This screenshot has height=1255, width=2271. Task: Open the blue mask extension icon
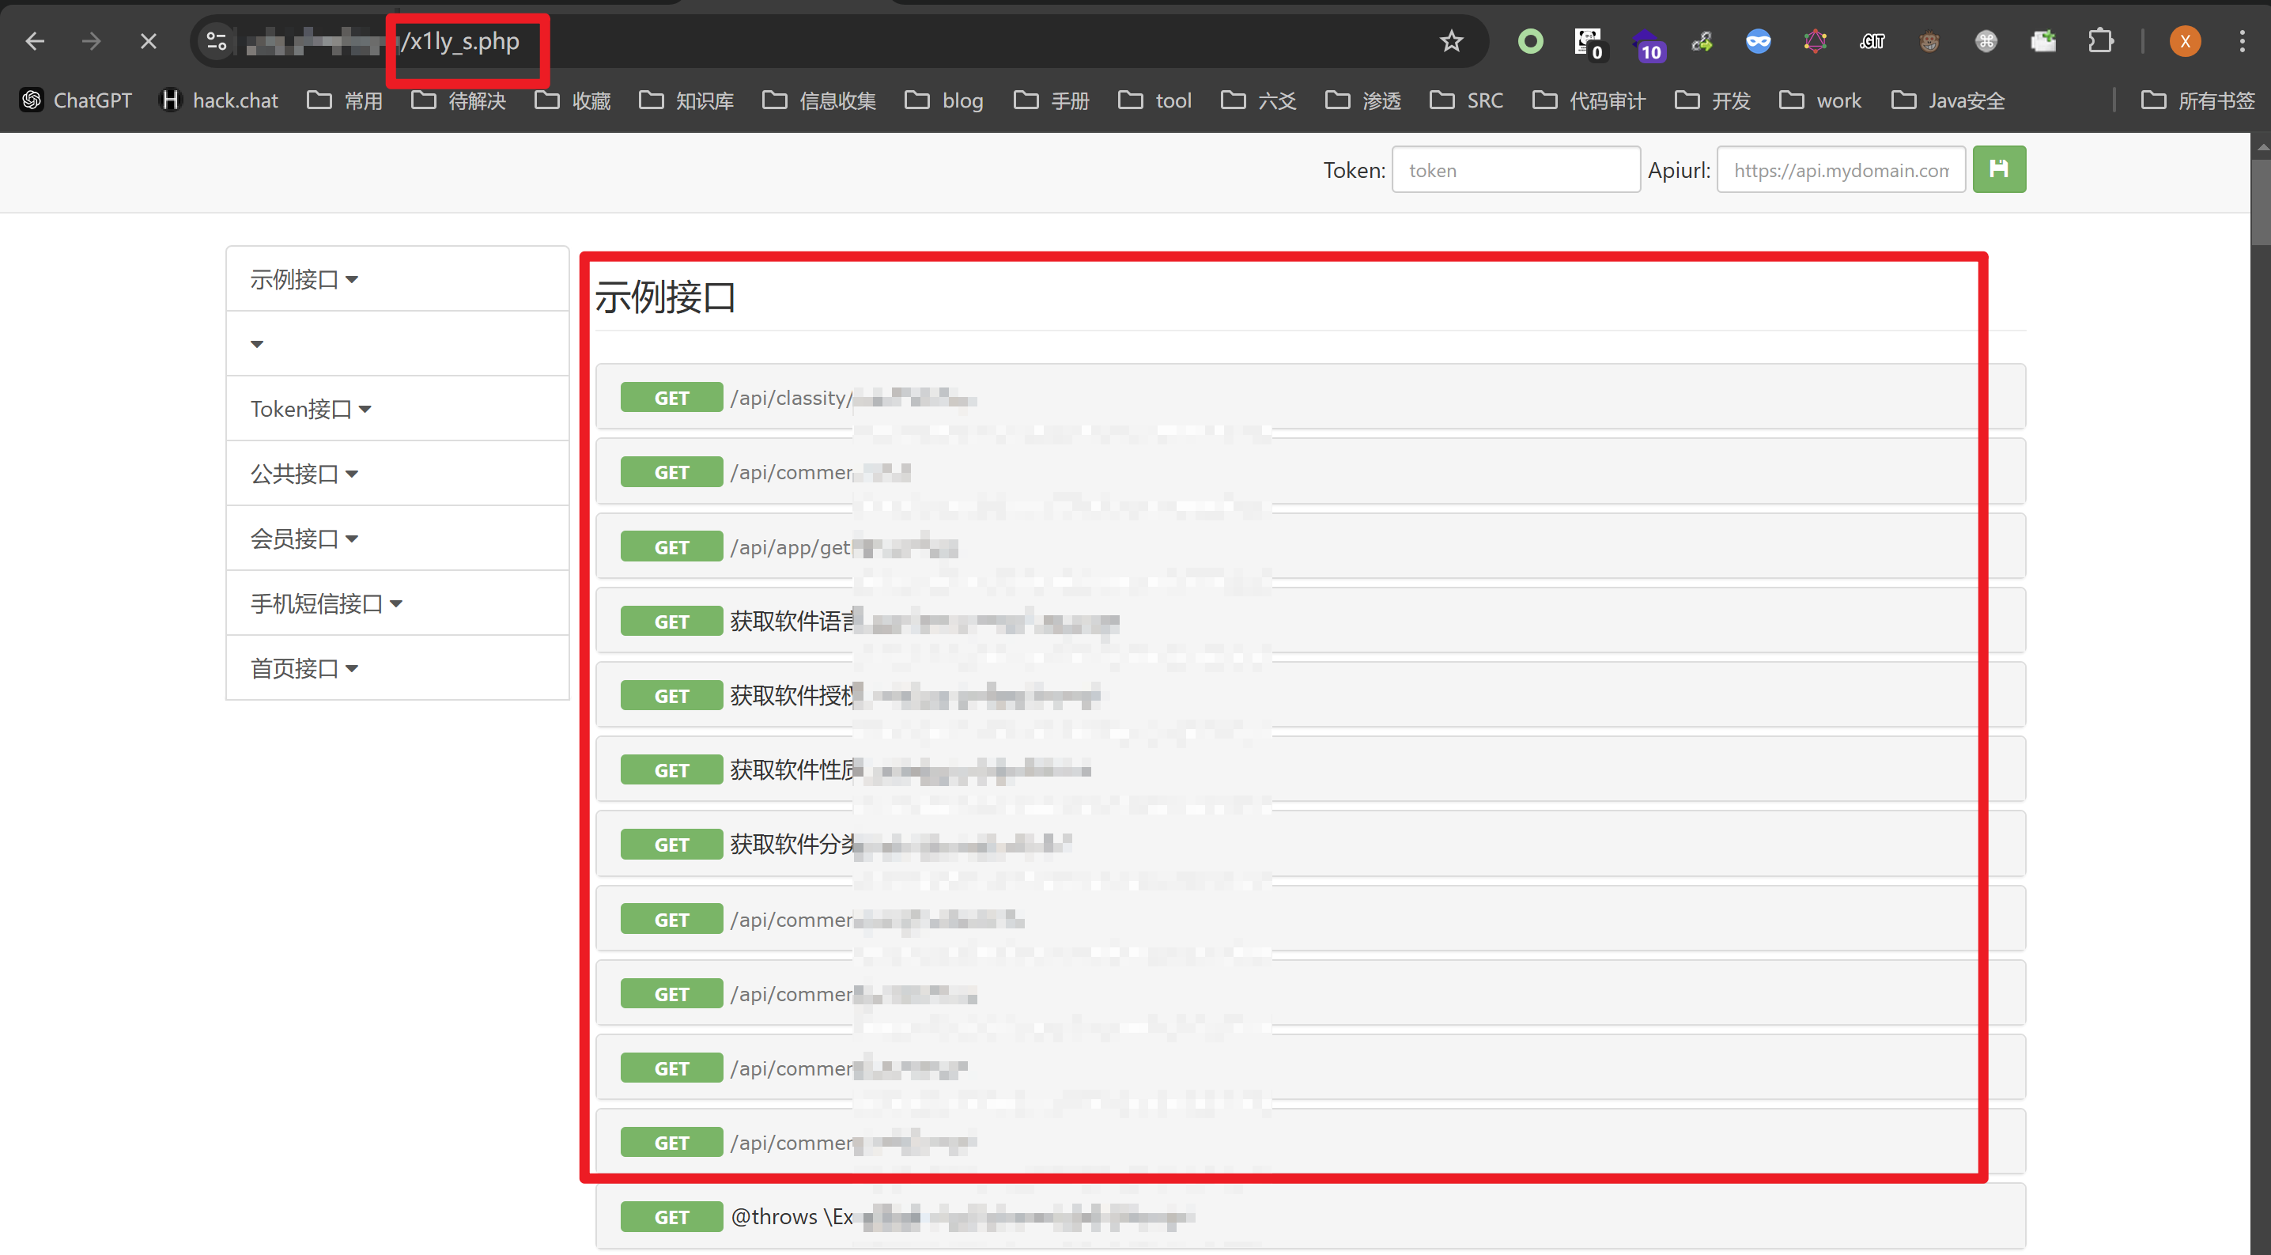click(1758, 41)
